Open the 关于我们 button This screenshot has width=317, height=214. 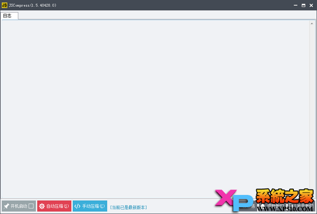coord(302,206)
